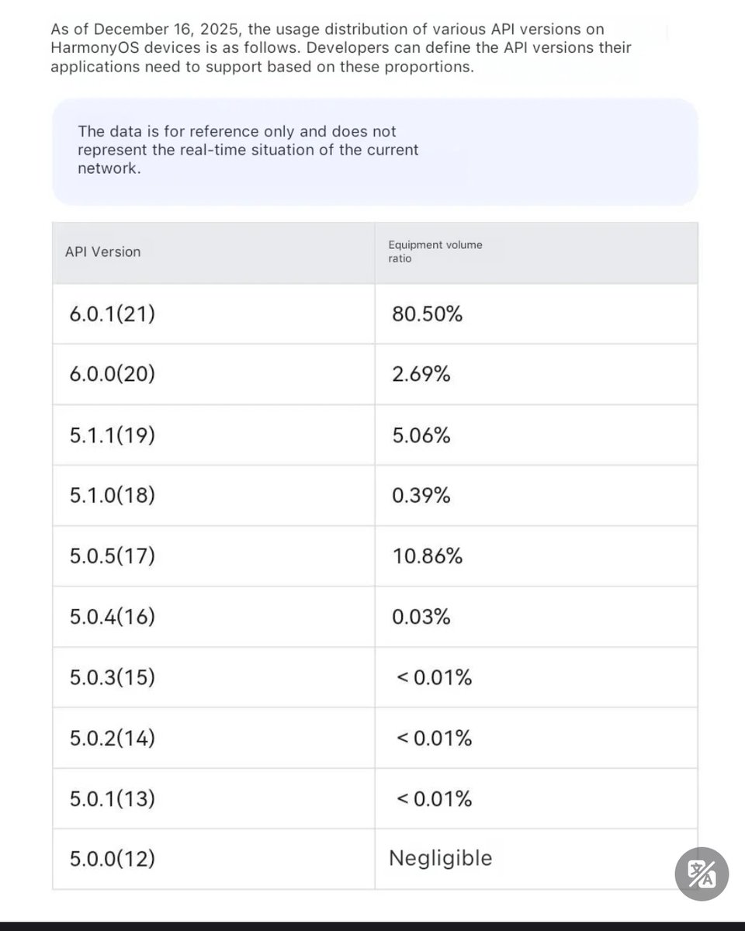Select the 5.1.1(19) API version cell
The width and height of the screenshot is (745, 931).
coord(213,435)
